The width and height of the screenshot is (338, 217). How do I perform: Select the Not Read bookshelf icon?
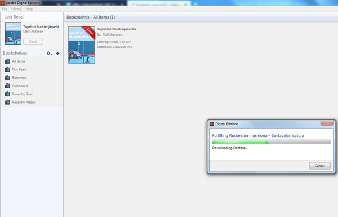(7, 69)
